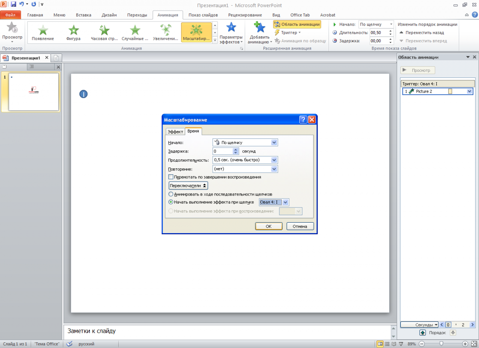Click the blue oval shape on the slide
The height and width of the screenshot is (348, 479).
pyautogui.click(x=83, y=94)
